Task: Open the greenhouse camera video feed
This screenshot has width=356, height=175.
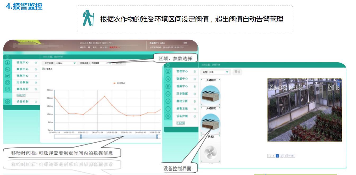Action: click(x=305, y=110)
